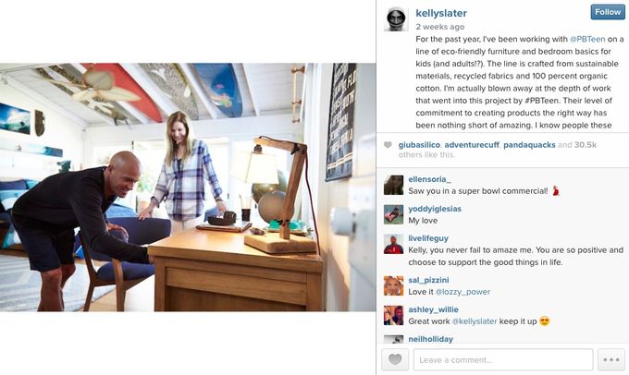Follow the kellyslater account

(608, 12)
